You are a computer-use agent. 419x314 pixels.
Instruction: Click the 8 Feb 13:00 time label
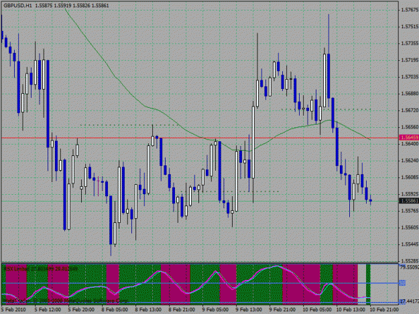tap(148, 309)
